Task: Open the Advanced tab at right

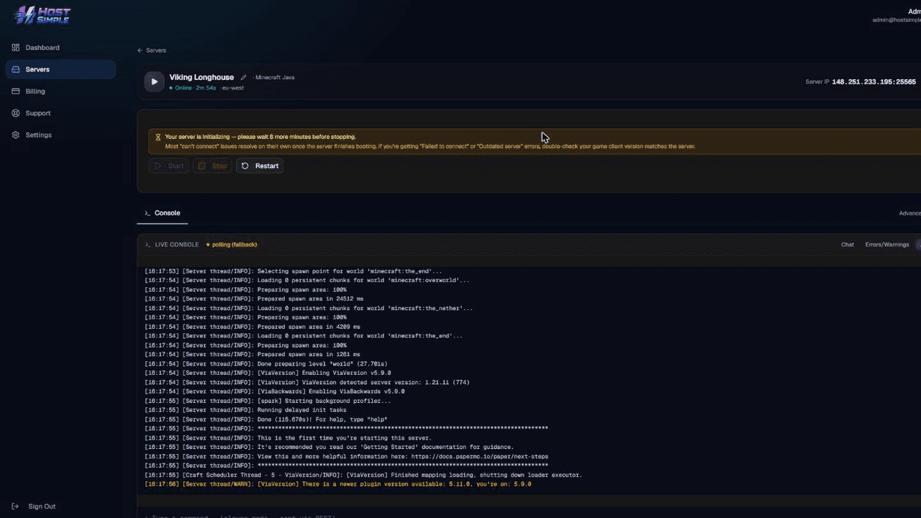Action: (909, 213)
